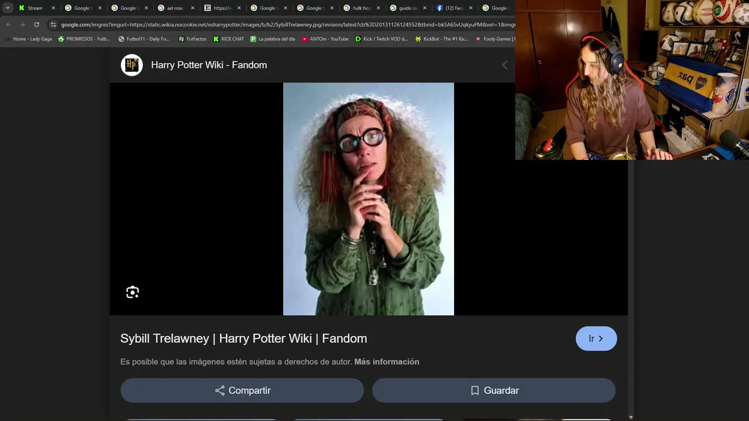Open KickBot bookmark

coord(442,39)
